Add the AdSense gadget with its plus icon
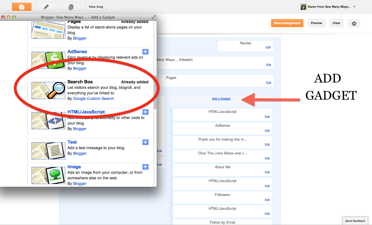This screenshot has height=225, width=372. click(145, 52)
